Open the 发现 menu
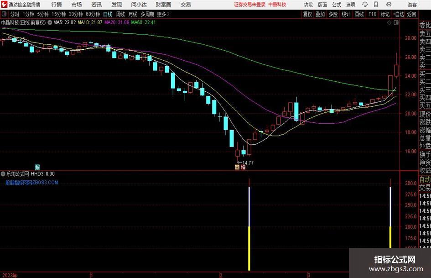Image resolution: width=431 pixels, height=278 pixels. [117, 5]
